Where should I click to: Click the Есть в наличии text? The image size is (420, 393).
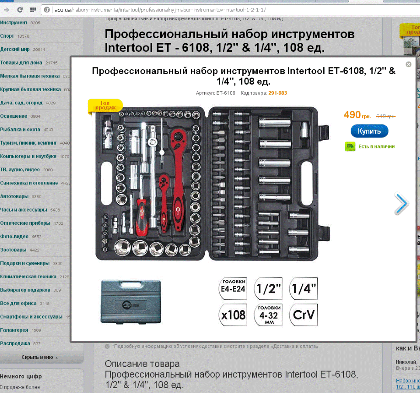tap(376, 146)
